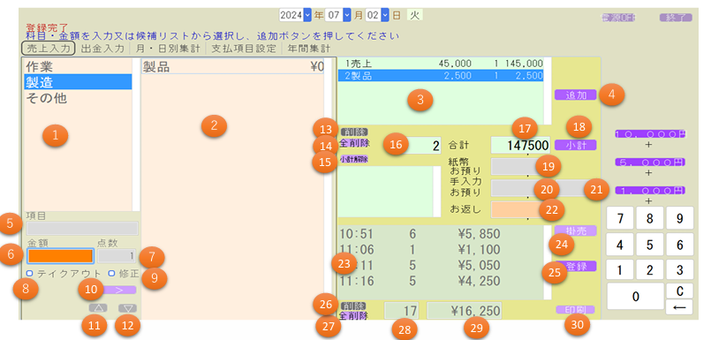Select the ¥5,050 history entry
Viewport: 711px width, 340px height.
(x=440, y=265)
